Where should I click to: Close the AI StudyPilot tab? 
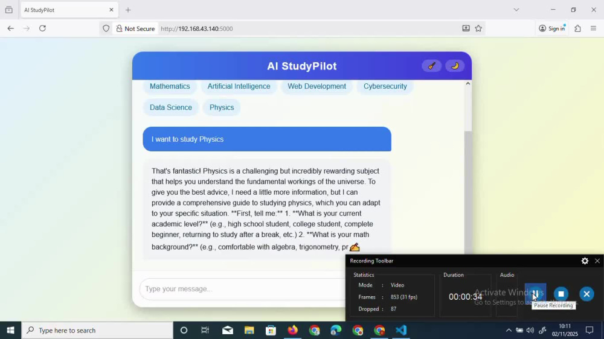click(x=111, y=10)
